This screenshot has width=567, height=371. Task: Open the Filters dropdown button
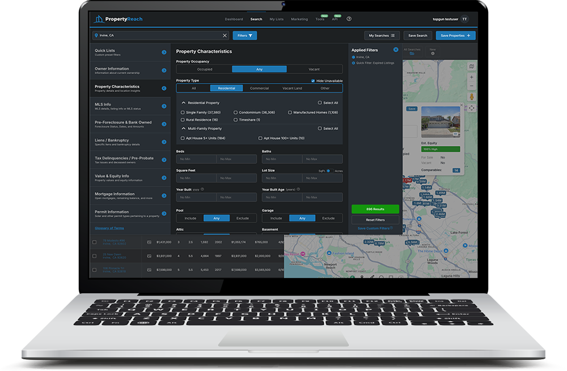[x=245, y=36]
